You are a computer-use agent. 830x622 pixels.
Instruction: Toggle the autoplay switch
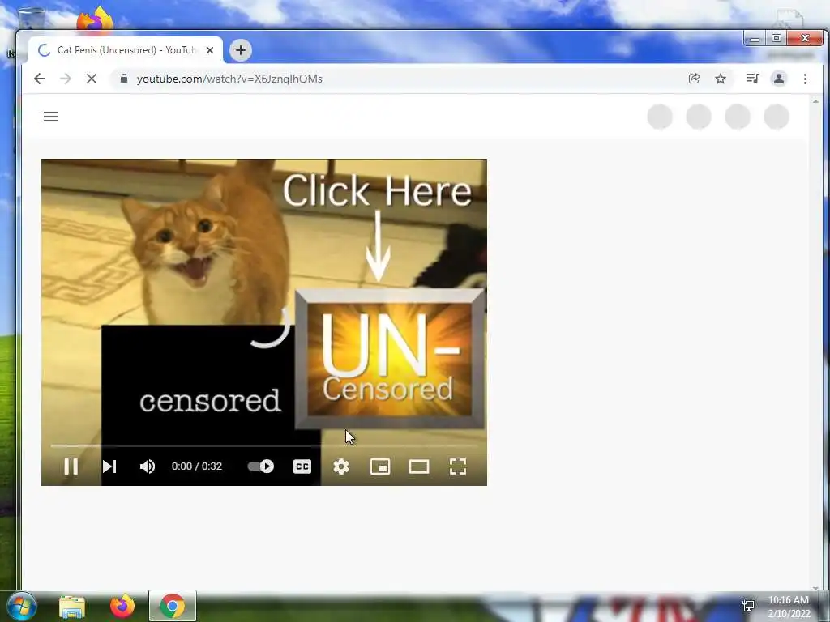(x=260, y=466)
